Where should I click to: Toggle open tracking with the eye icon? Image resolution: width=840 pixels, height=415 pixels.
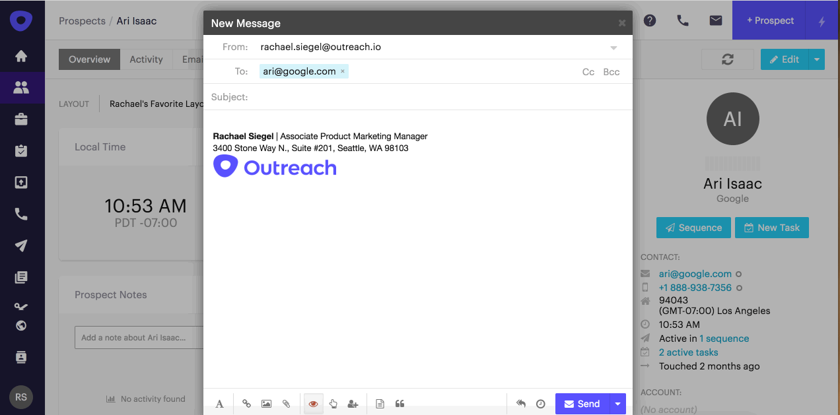click(313, 403)
